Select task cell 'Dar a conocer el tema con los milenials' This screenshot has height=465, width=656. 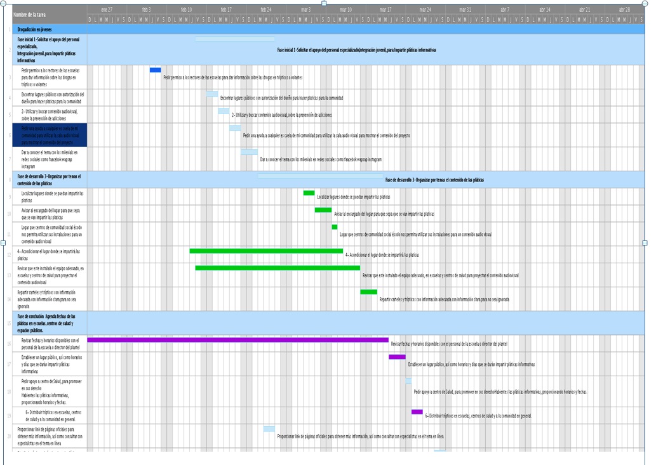point(50,159)
